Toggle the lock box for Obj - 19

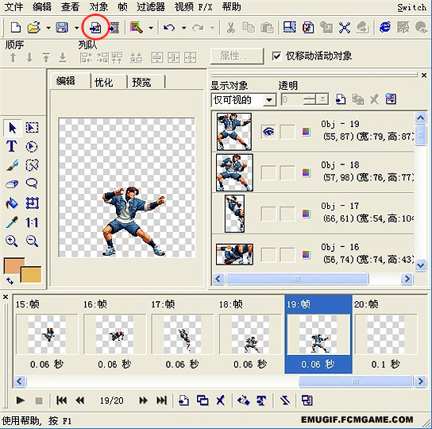click(287, 132)
